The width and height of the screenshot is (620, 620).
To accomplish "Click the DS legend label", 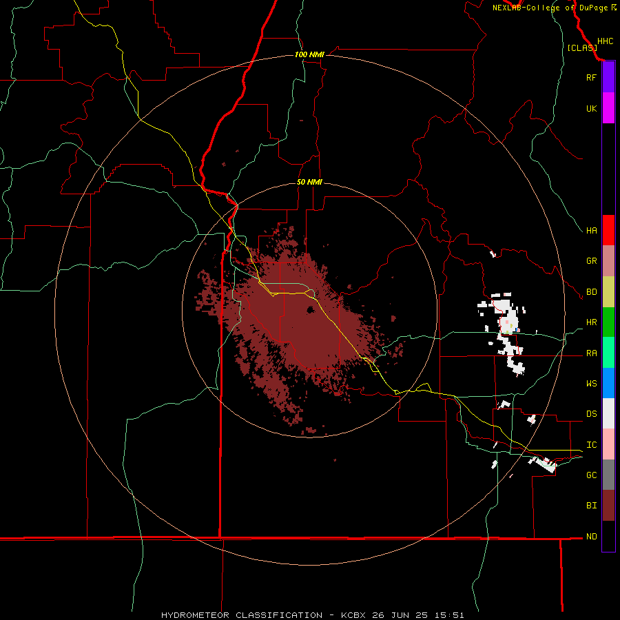I will click(x=591, y=413).
